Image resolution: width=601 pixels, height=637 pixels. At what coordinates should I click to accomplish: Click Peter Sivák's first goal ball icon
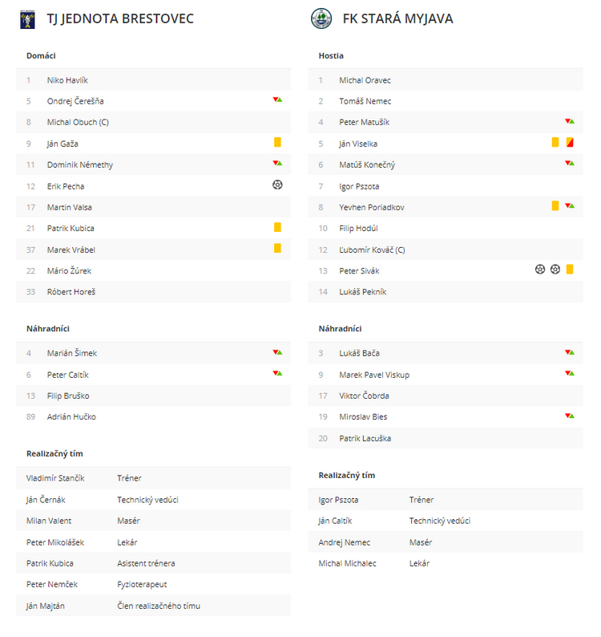540,269
